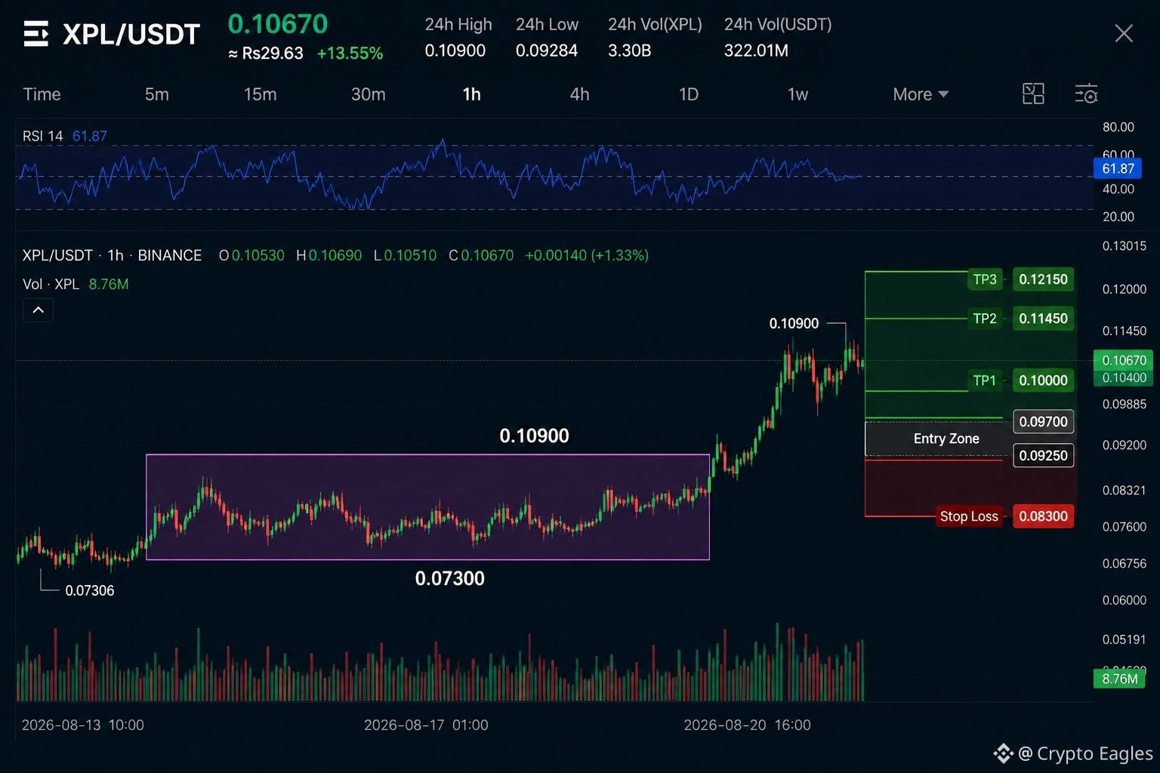Switch to the 4h timeframe
This screenshot has height=773, width=1160.
click(x=579, y=94)
